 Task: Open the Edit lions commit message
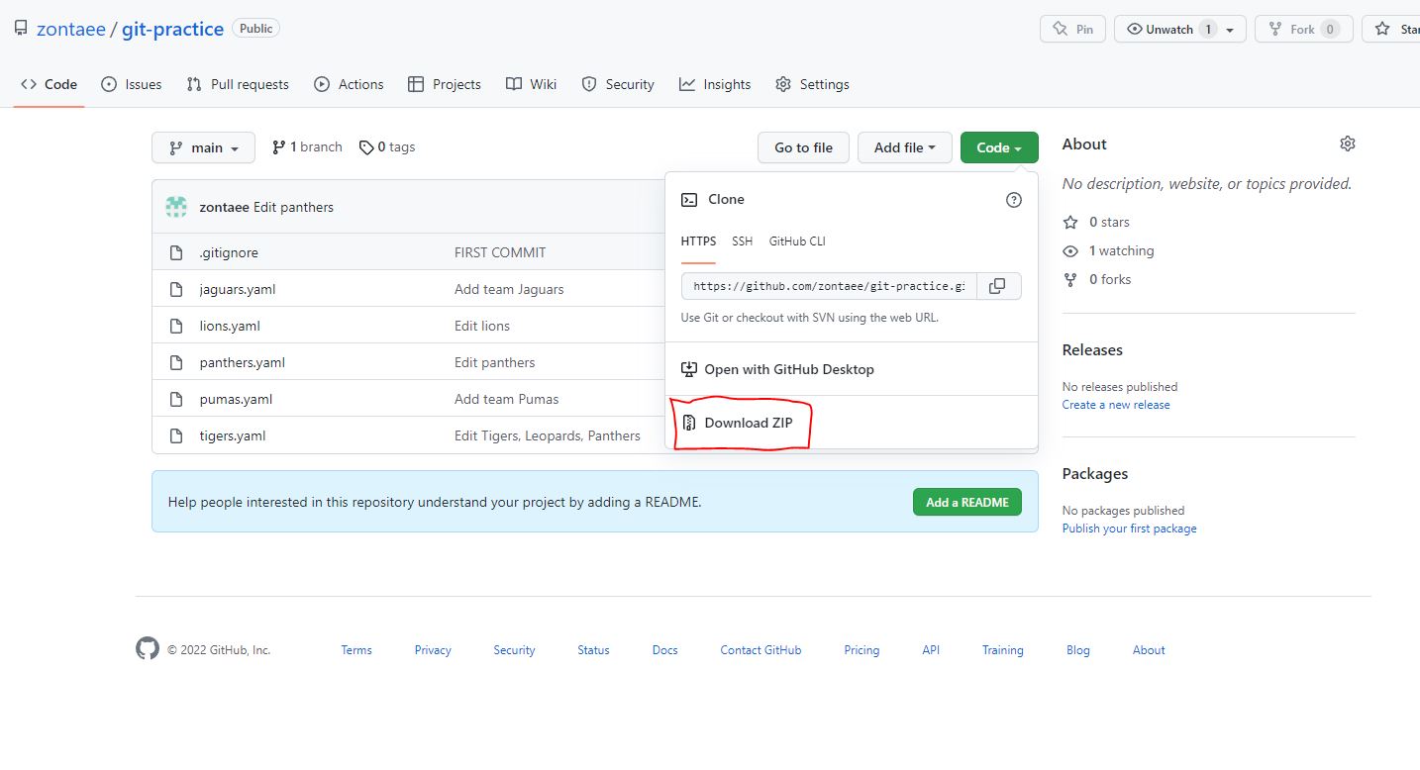482,327
